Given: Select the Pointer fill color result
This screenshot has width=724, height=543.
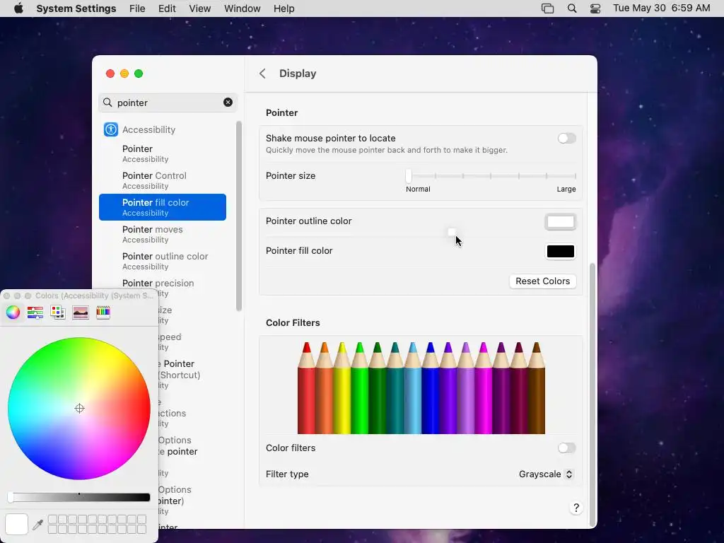Looking at the screenshot, I should [163, 207].
